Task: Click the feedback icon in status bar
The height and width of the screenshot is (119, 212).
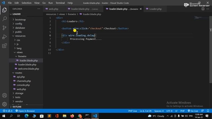Action: [x=202, y=111]
